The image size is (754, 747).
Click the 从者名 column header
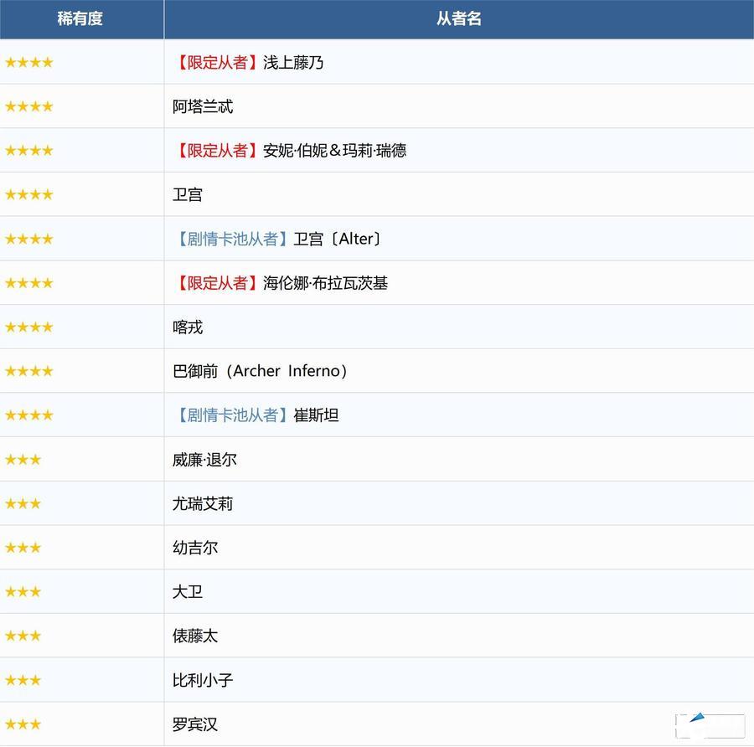[458, 18]
